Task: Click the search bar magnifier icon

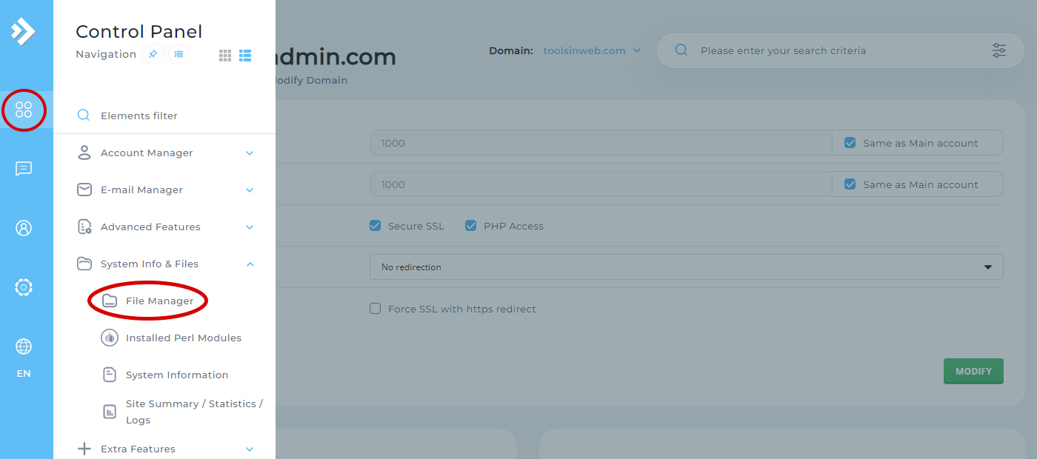Action: (x=681, y=50)
